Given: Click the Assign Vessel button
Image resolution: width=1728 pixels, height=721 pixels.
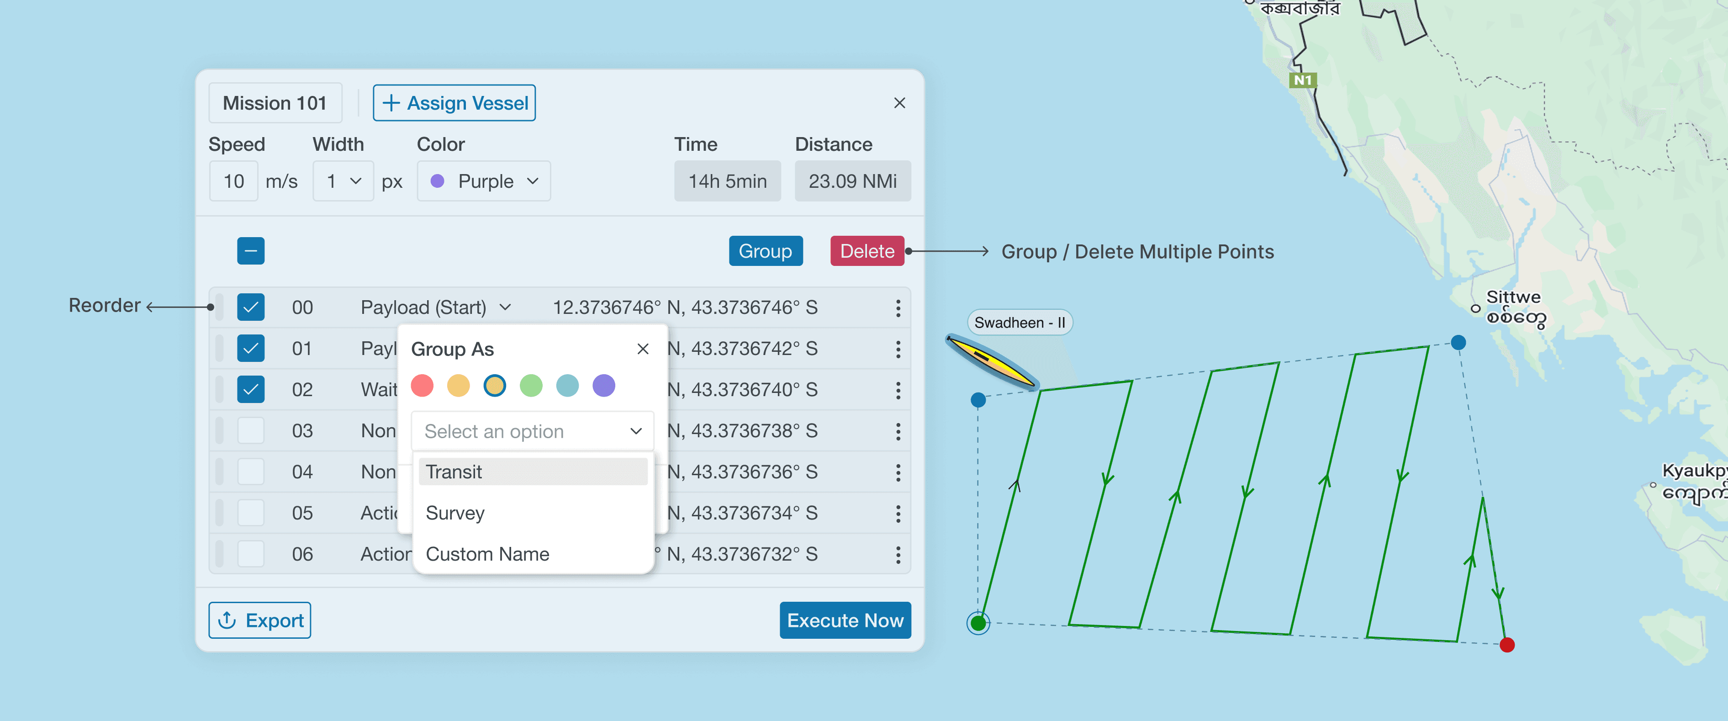Looking at the screenshot, I should [x=454, y=103].
